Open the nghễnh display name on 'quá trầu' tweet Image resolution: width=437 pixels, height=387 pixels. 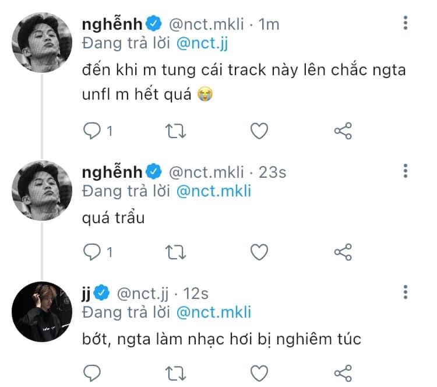[113, 172]
